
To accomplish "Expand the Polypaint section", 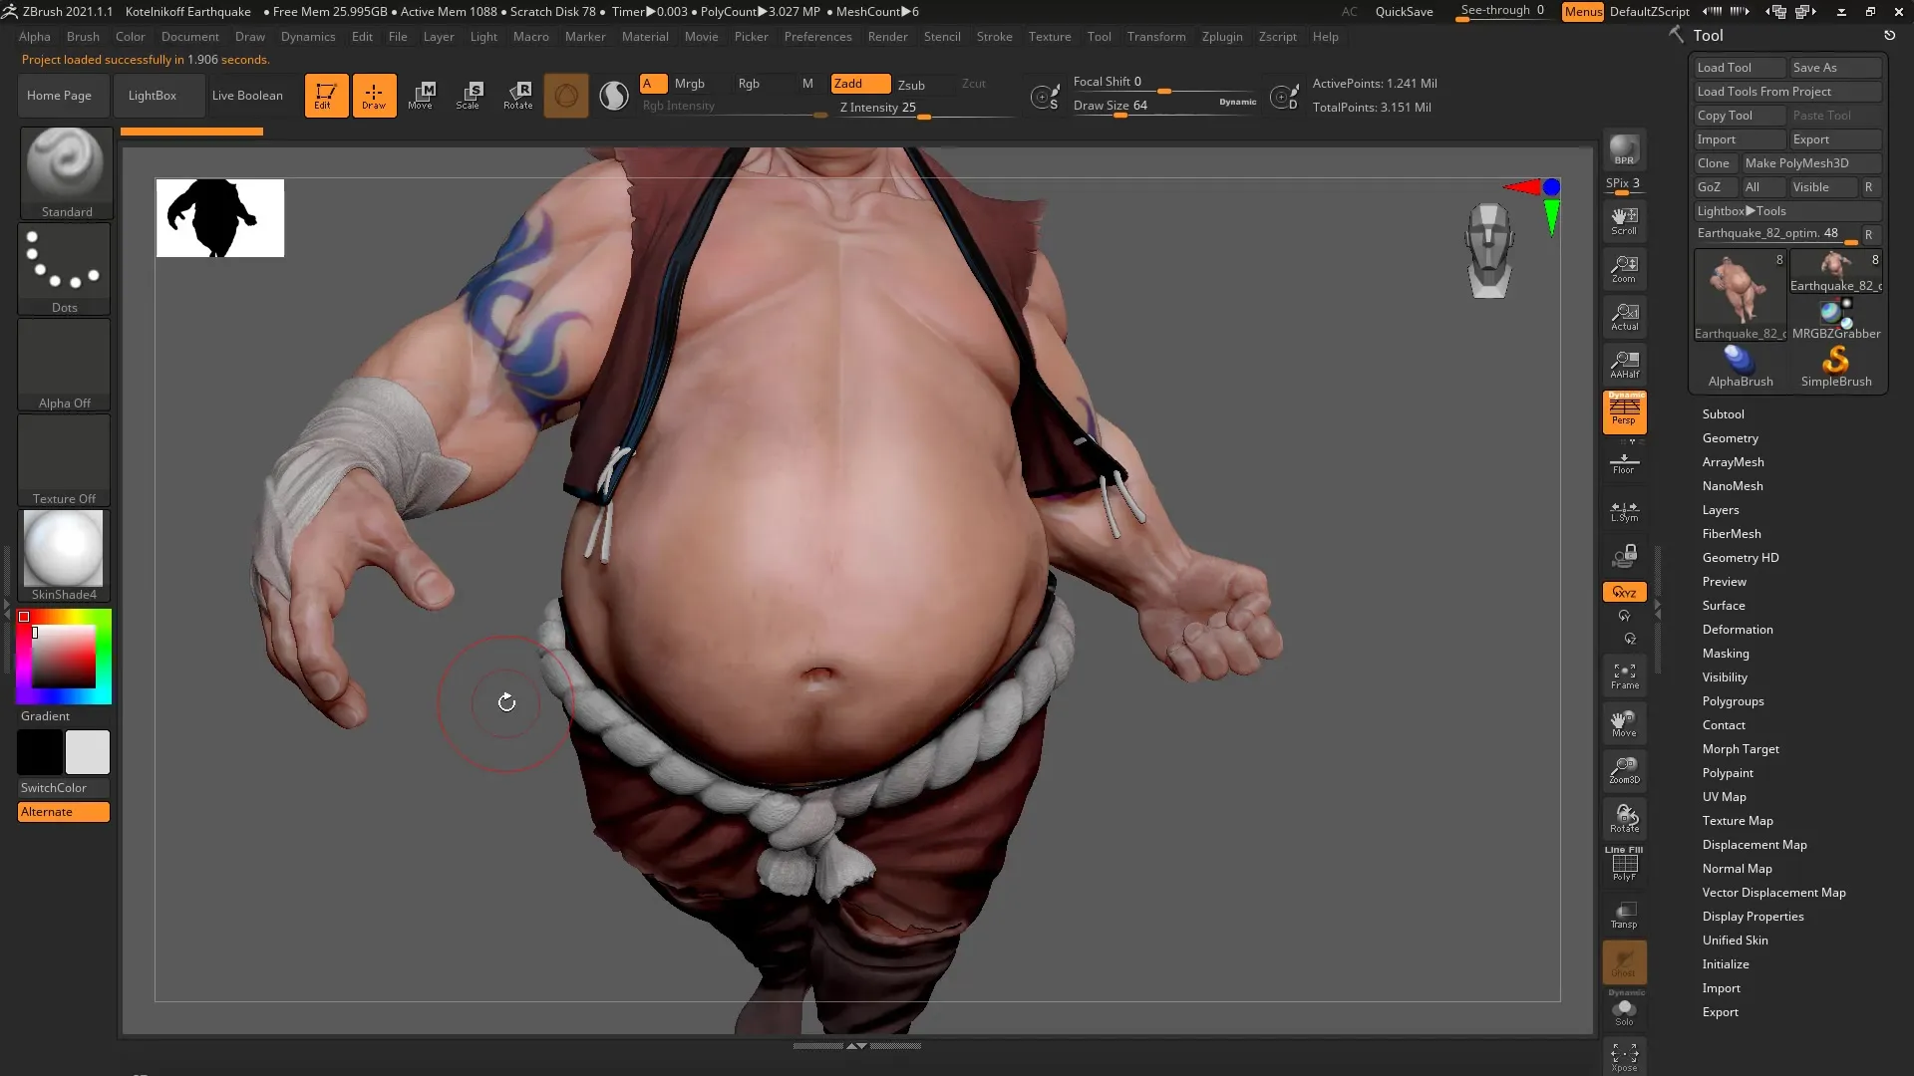I will click(1727, 773).
